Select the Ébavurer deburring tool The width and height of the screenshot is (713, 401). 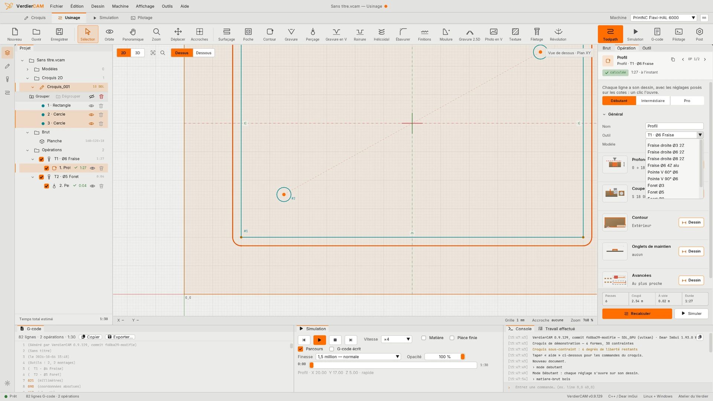[x=403, y=34]
